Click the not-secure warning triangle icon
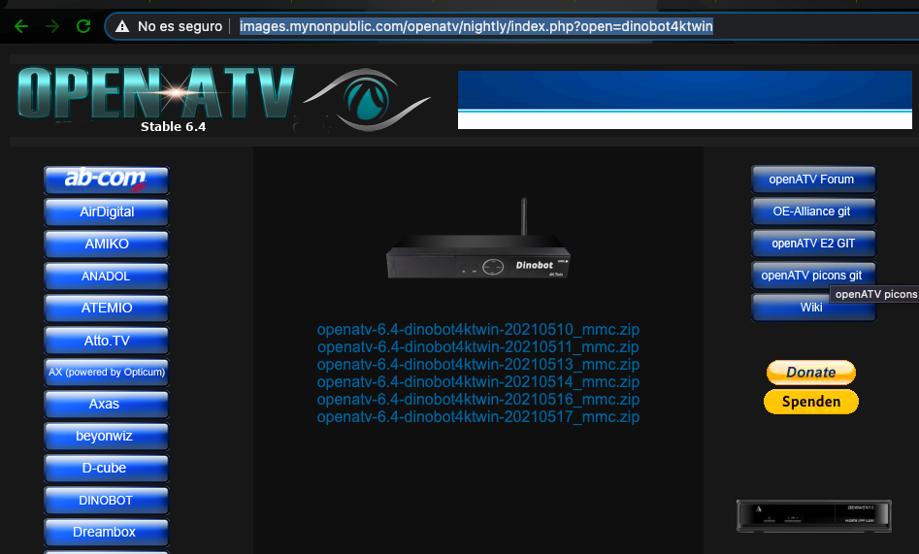The image size is (919, 554). [122, 26]
